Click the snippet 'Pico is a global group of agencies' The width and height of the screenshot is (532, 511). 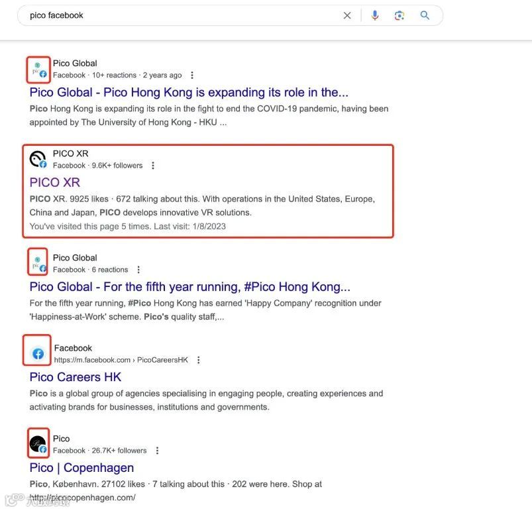point(206,400)
